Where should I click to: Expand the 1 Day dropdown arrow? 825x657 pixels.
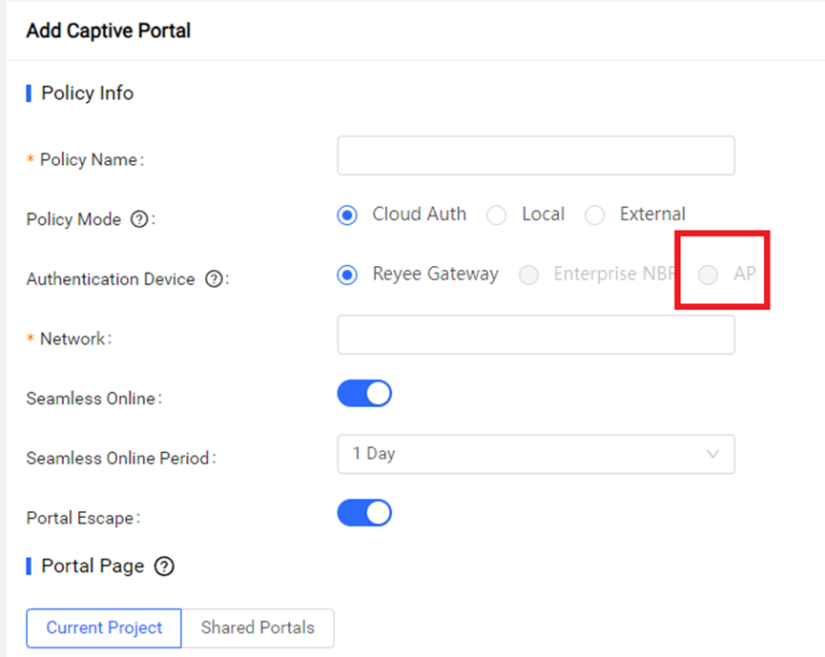pos(712,454)
